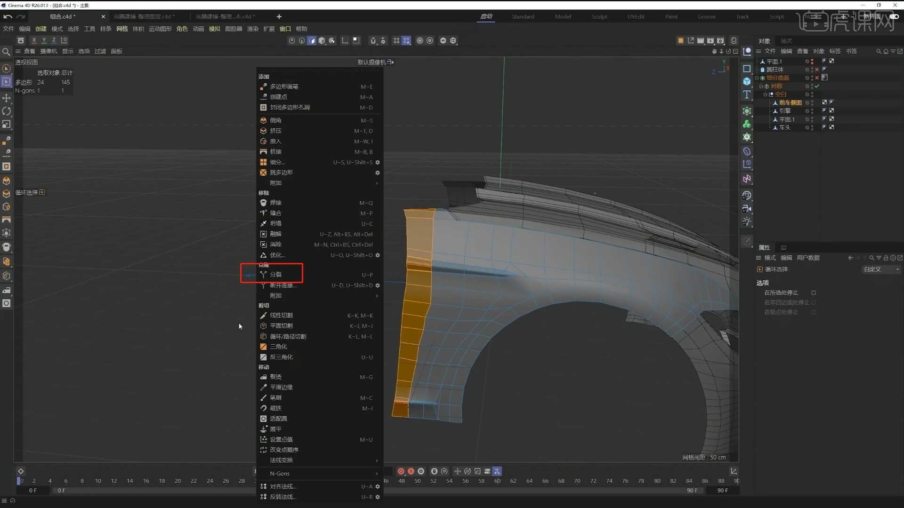Click 用户数据 in attributes panel
Viewport: 904px width, 508px height.
coord(808,258)
